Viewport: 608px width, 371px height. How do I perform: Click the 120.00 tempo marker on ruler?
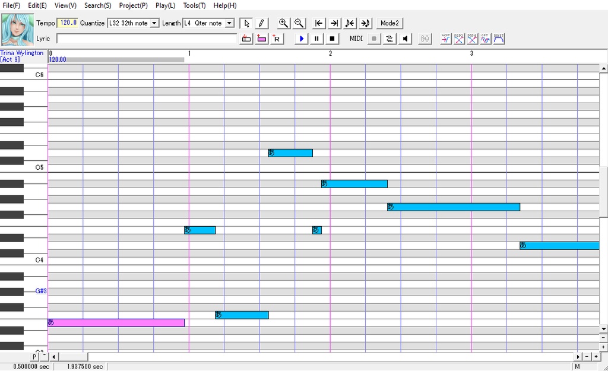[58, 60]
